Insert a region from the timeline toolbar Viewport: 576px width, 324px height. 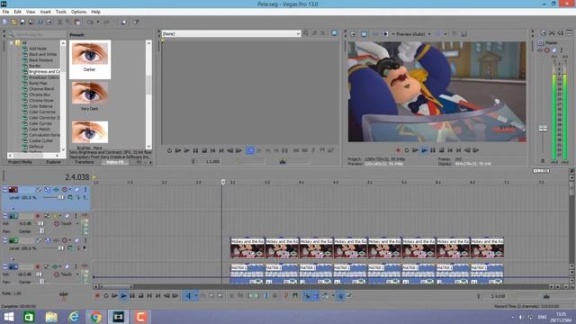coord(295,296)
